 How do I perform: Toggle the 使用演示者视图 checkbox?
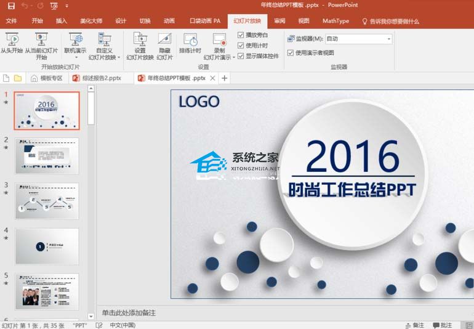290,53
